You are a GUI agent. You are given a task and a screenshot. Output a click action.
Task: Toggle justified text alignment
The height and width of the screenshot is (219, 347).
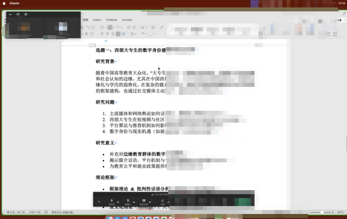click(x=118, y=34)
